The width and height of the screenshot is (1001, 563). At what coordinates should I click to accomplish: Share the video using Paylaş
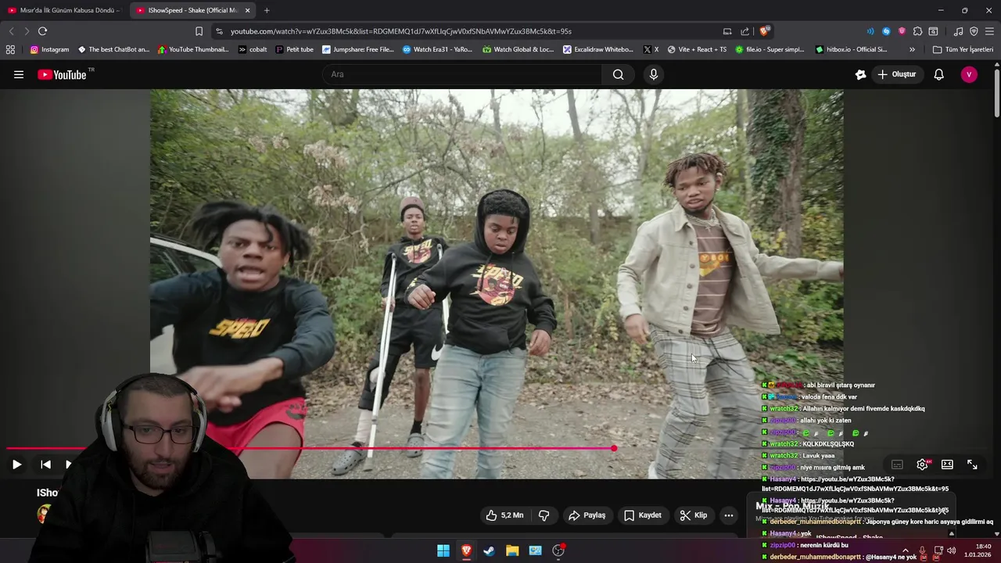tap(587, 515)
